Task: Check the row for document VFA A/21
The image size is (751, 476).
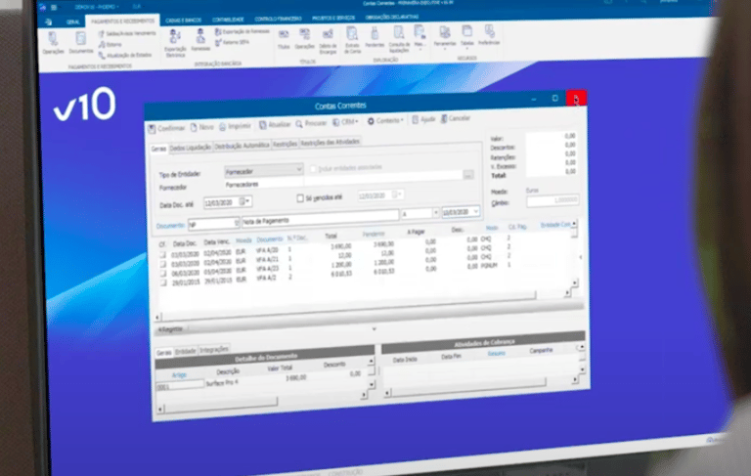Action: coord(163,264)
